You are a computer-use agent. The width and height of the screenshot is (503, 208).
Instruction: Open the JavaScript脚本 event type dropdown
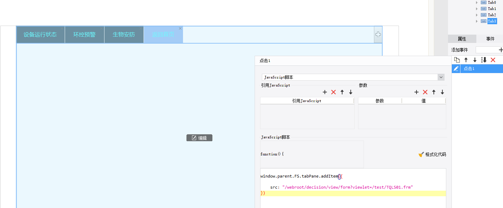click(x=441, y=77)
